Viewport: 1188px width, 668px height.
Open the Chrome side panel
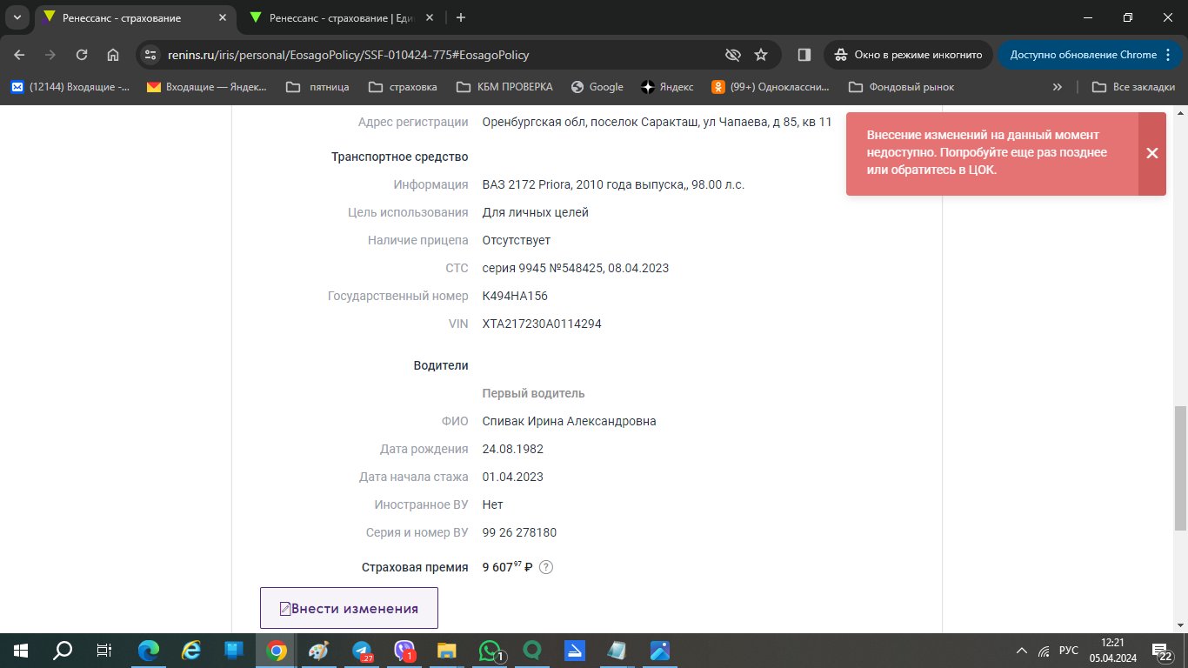click(804, 55)
